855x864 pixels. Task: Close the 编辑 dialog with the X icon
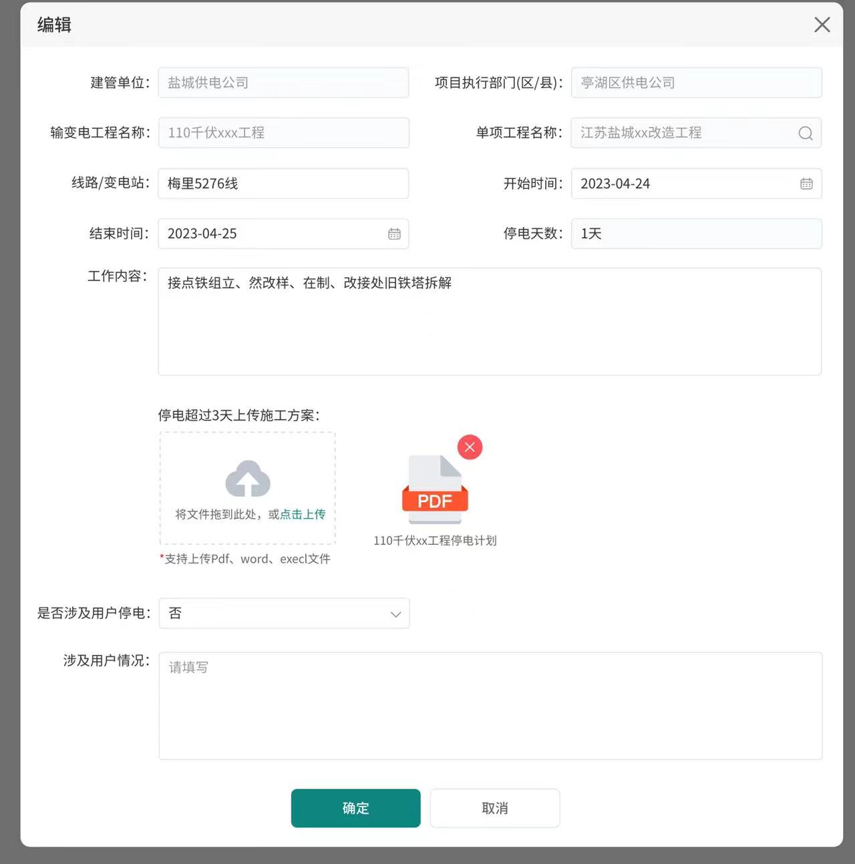(822, 25)
